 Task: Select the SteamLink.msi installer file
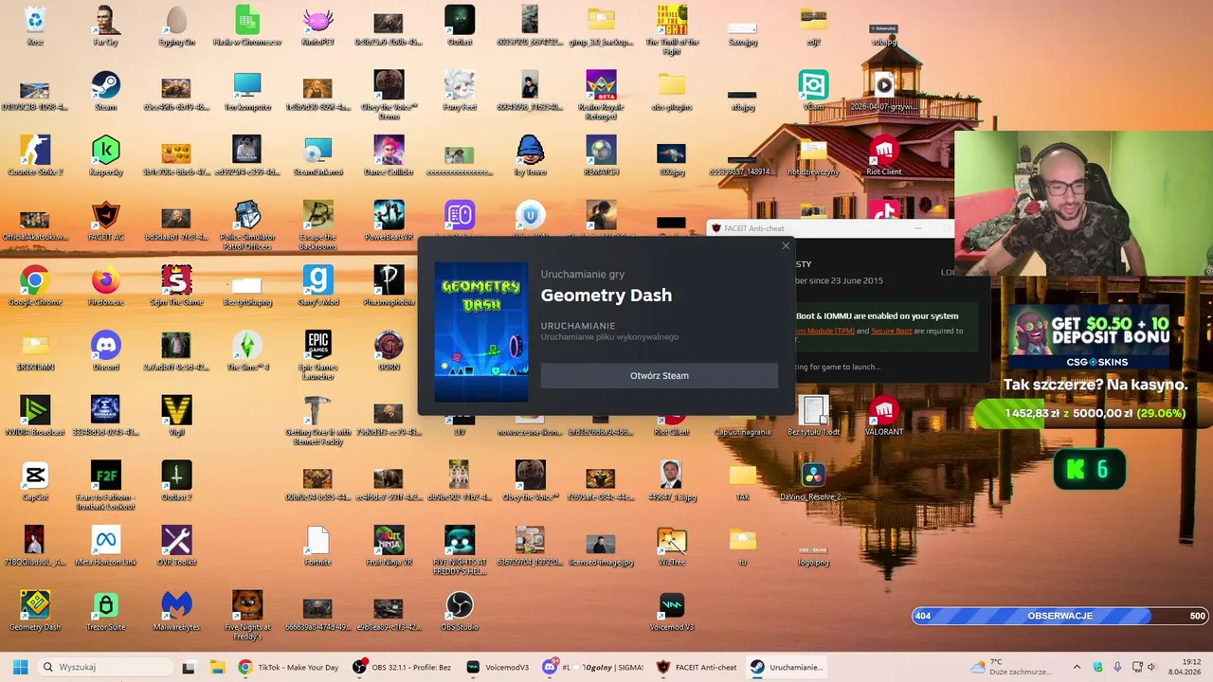click(317, 155)
